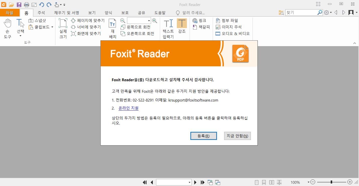This screenshot has height=186, width=359.
Task: Click the Print icon in quick access toolbar
Action: coord(27,5)
